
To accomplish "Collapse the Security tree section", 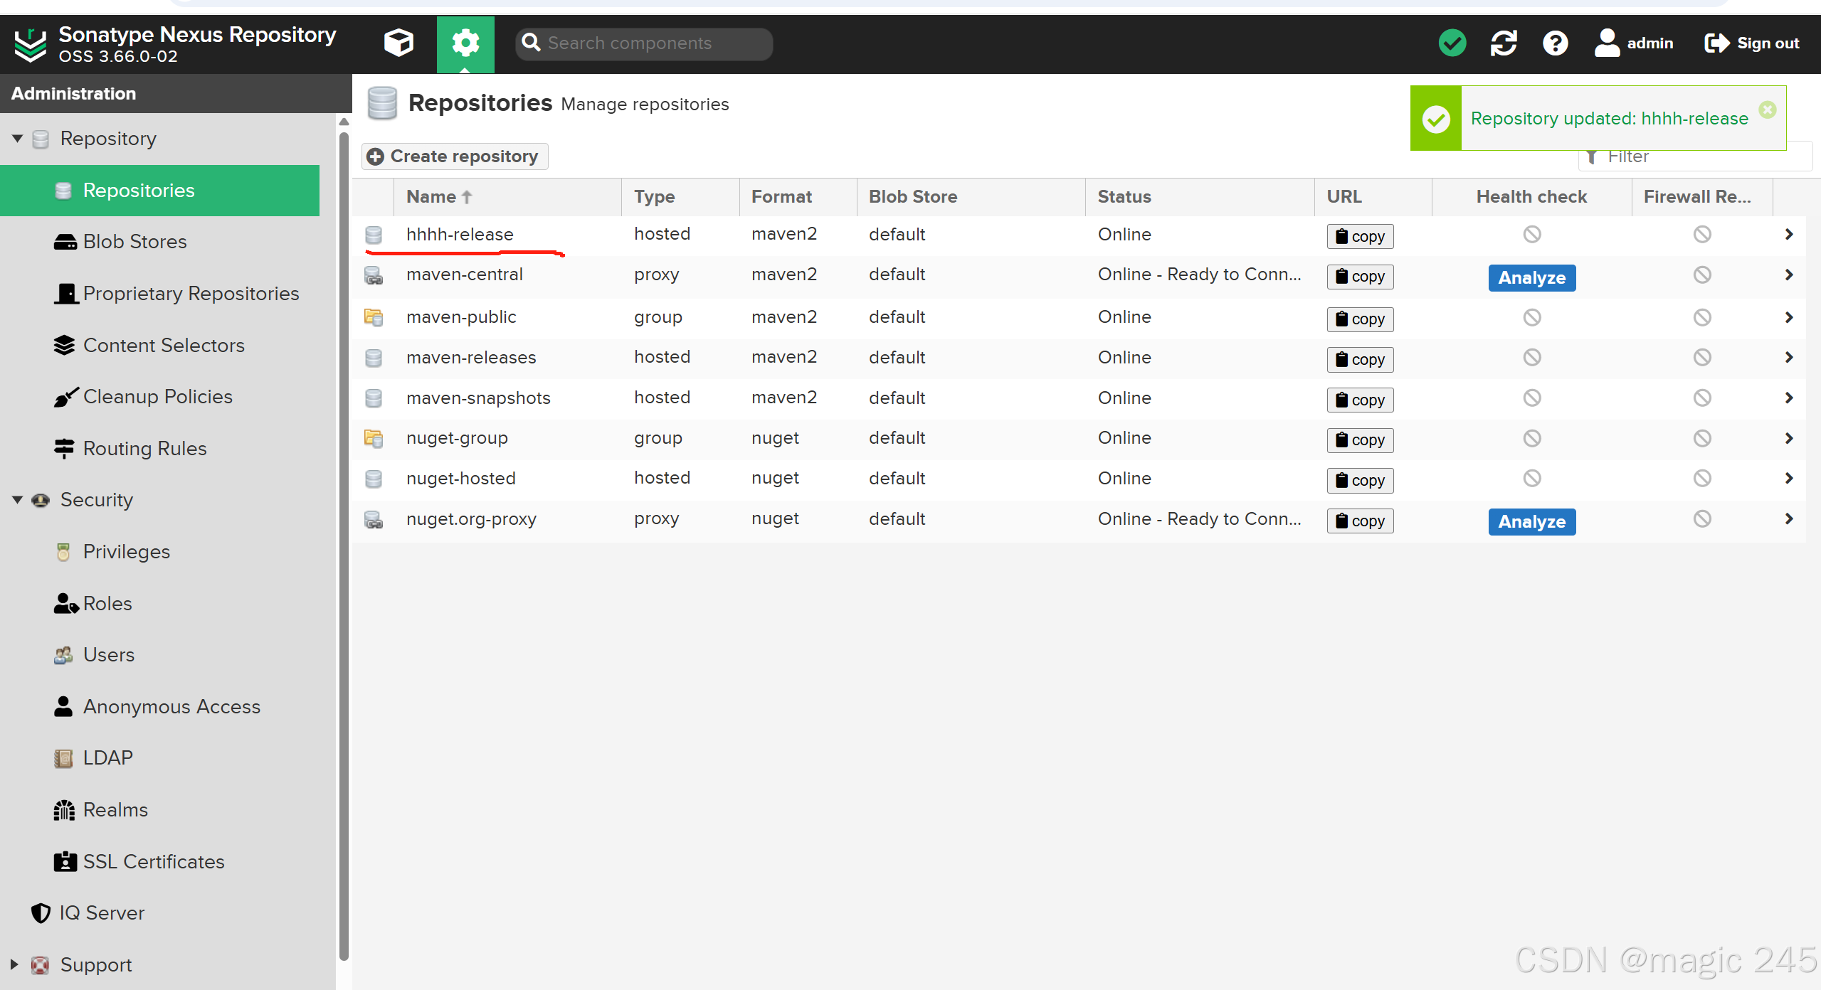I will (x=17, y=500).
